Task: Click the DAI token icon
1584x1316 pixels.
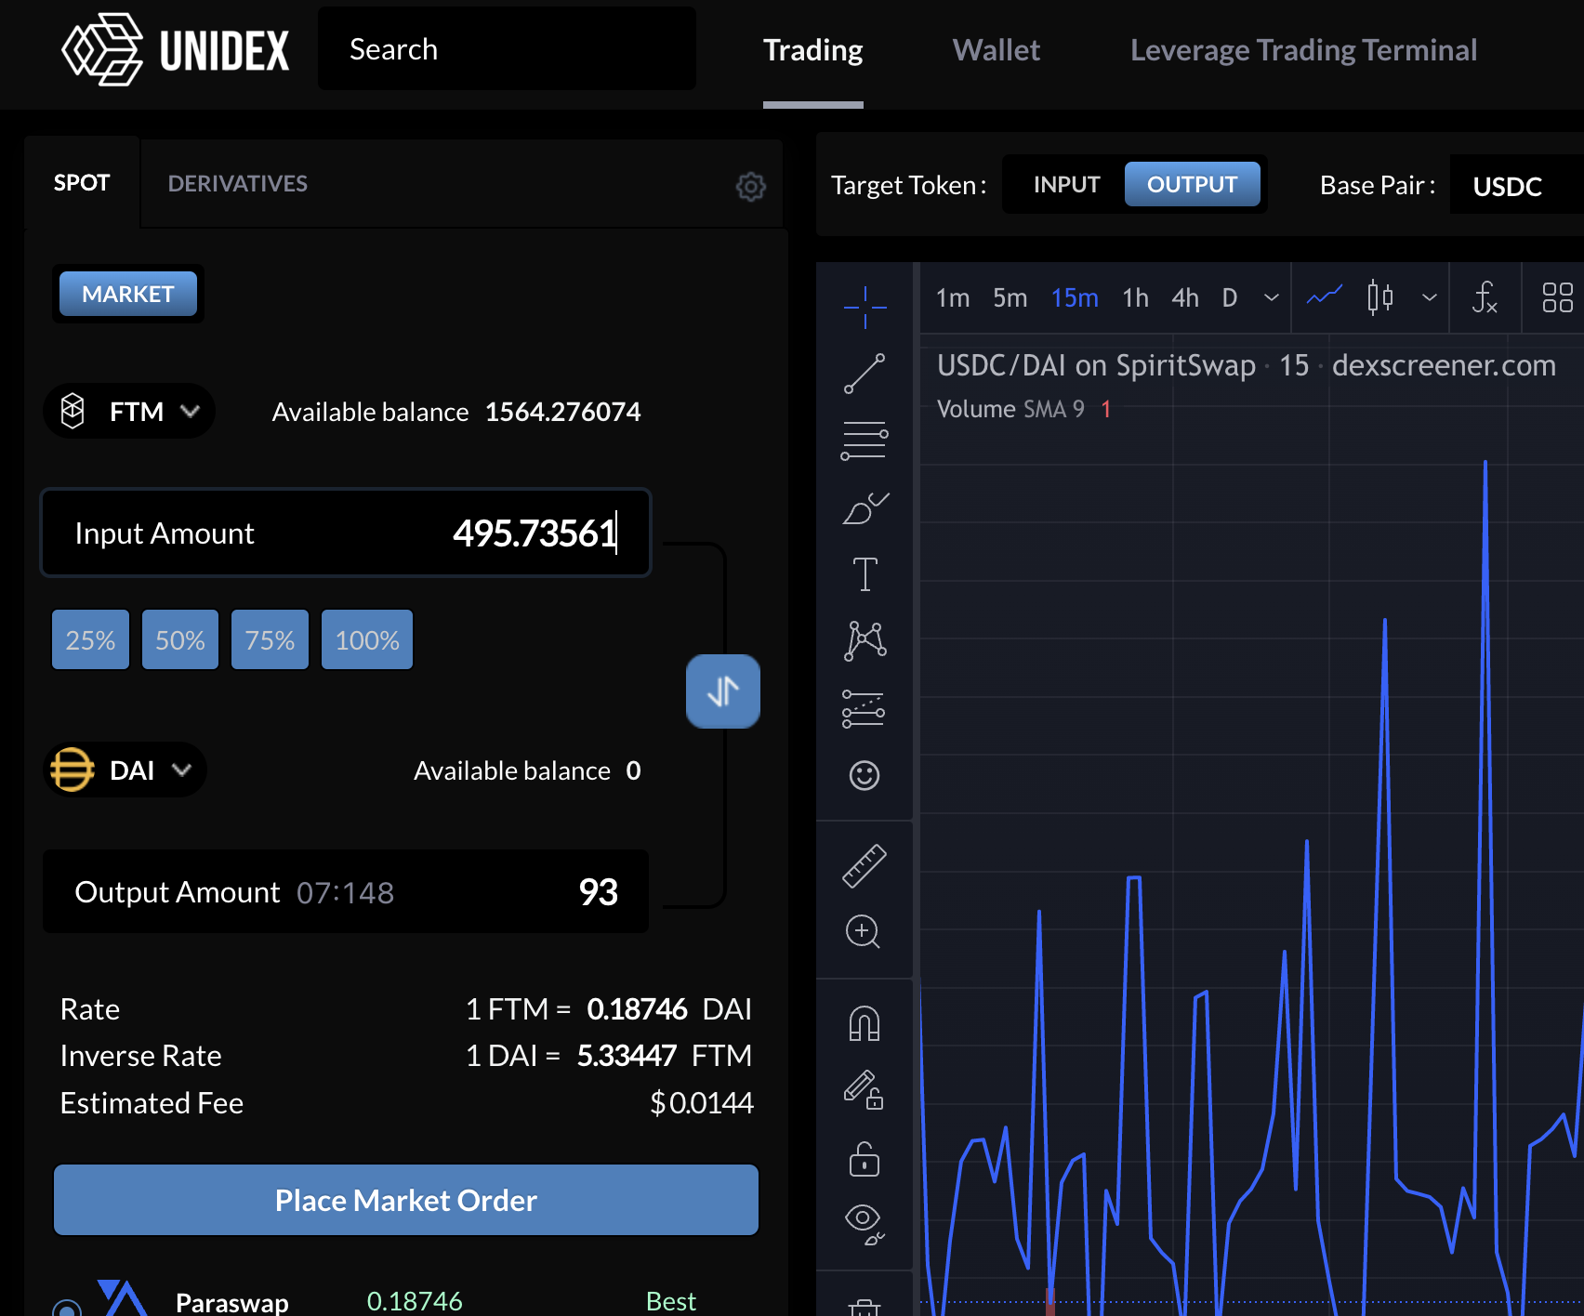Action: pyautogui.click(x=73, y=770)
